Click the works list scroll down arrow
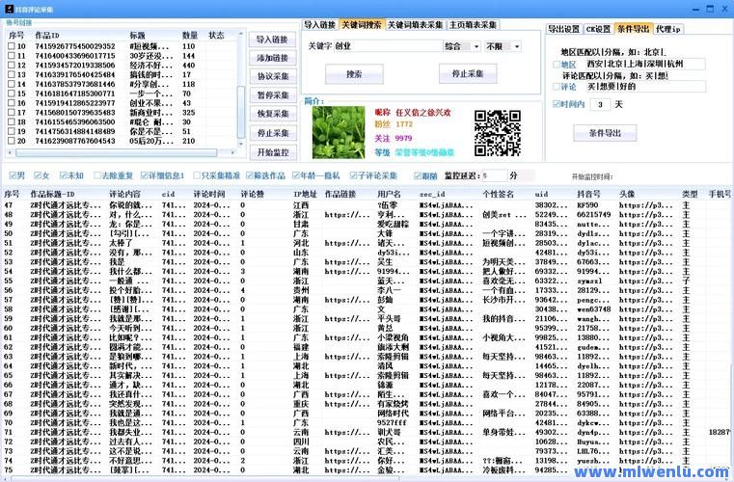 pos(241,144)
